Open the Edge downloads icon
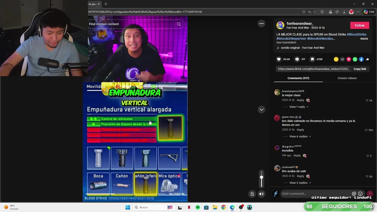 (x=344, y=12)
